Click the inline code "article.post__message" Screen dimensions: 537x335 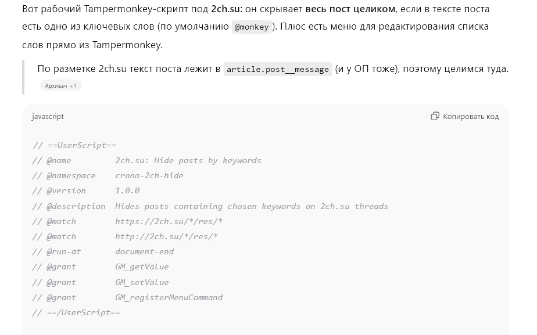pyautogui.click(x=278, y=69)
